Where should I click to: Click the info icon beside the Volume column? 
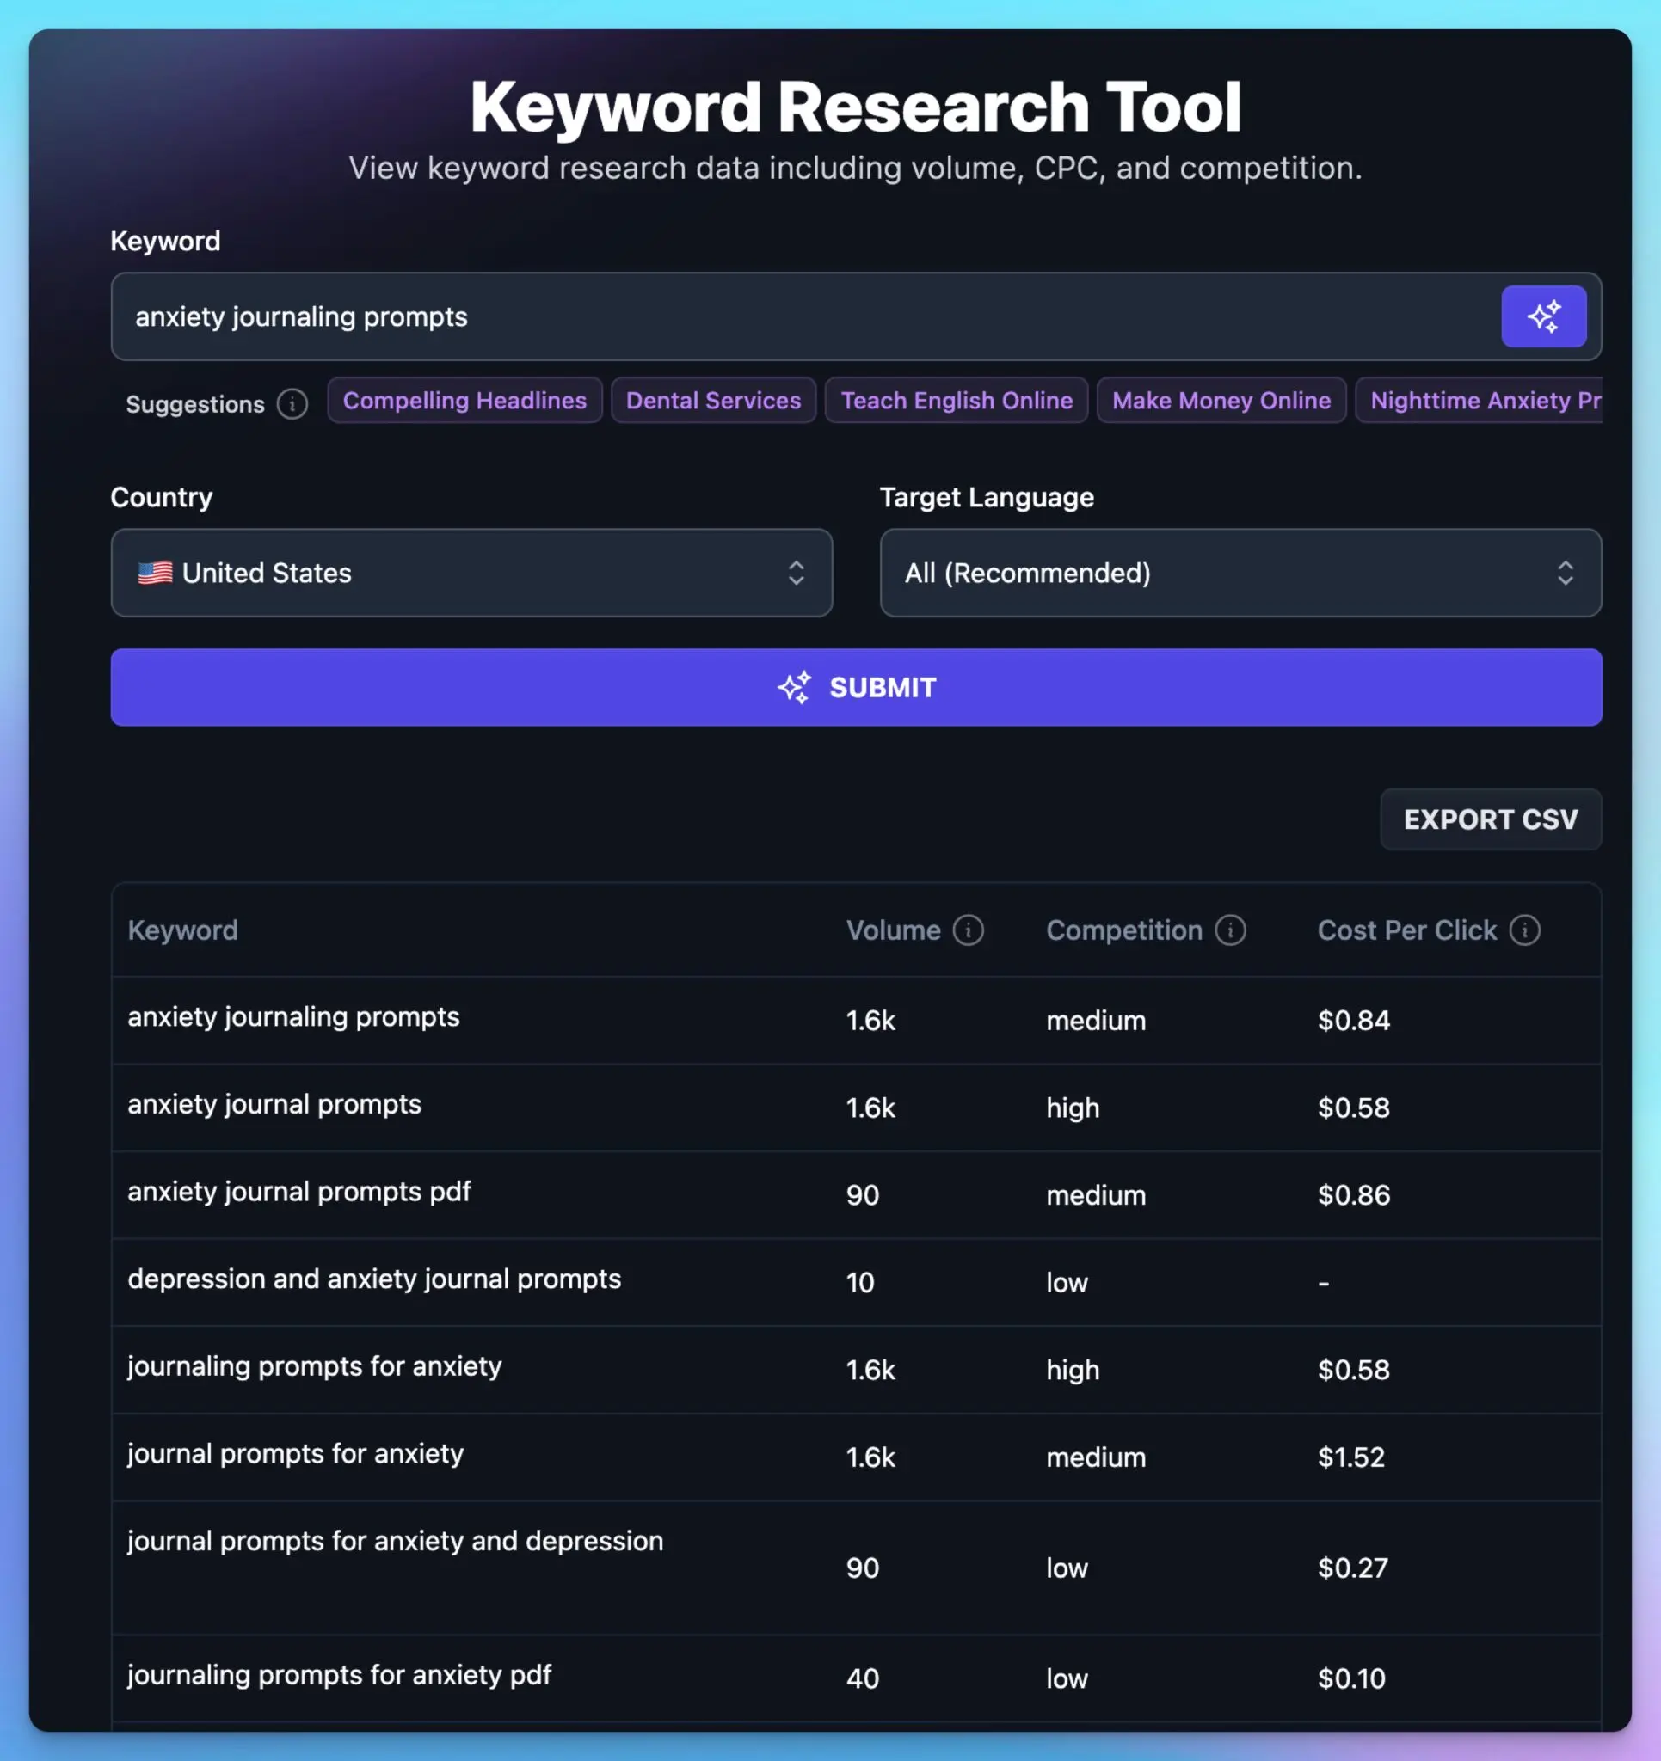[968, 930]
